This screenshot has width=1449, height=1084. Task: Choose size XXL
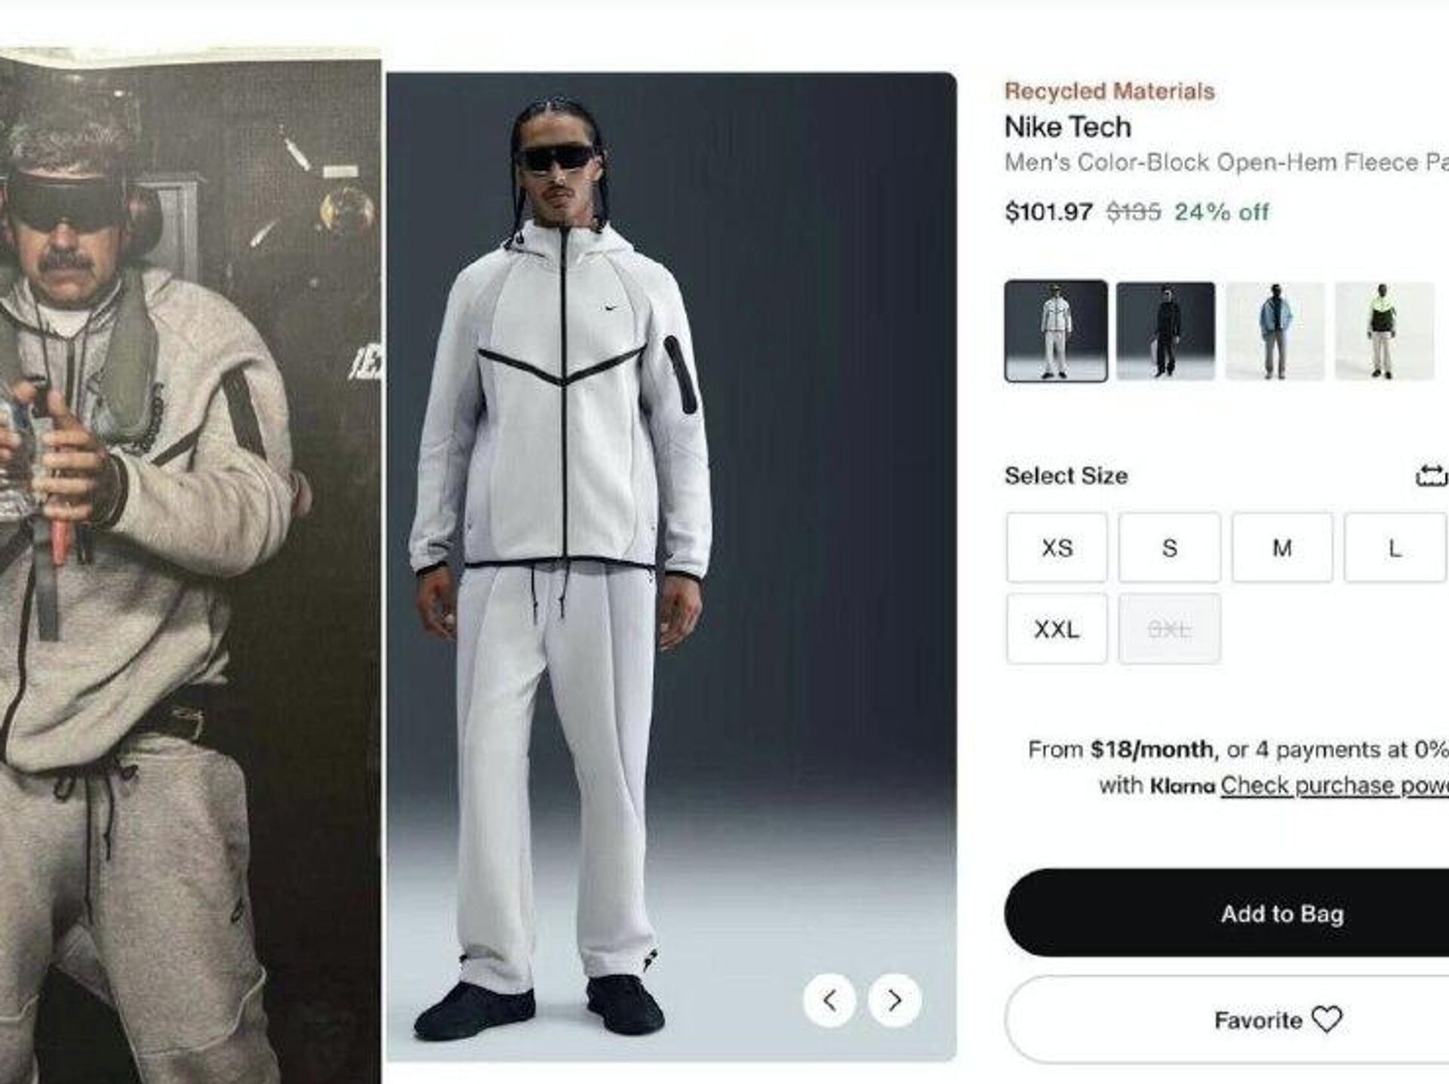tap(1057, 629)
